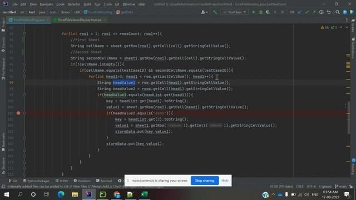Click the Debug bug icon
The width and height of the screenshot is (356, 200).
261,12
